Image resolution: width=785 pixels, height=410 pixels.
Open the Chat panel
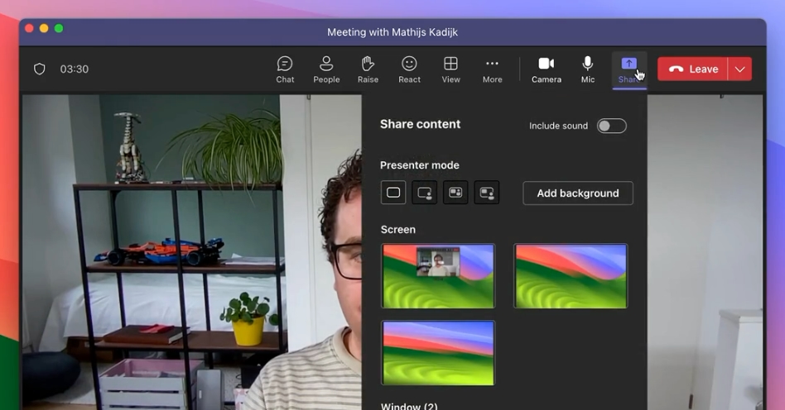click(x=285, y=69)
